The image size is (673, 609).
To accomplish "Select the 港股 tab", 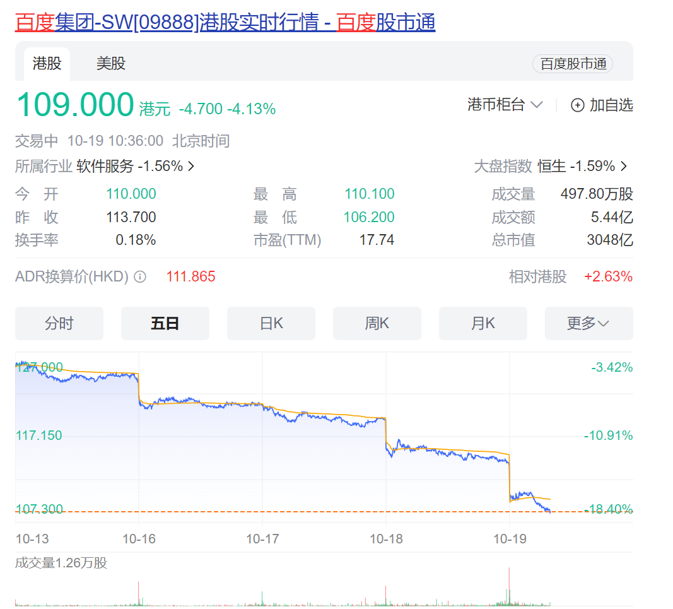I will coord(46,63).
